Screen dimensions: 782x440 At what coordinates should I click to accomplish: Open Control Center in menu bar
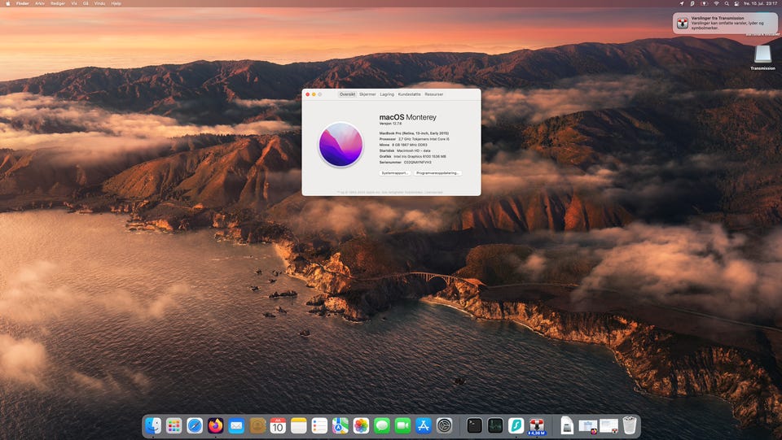click(x=736, y=3)
